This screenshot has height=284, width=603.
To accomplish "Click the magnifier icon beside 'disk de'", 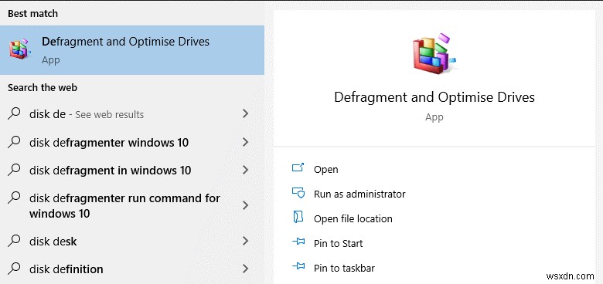I will pos(14,113).
